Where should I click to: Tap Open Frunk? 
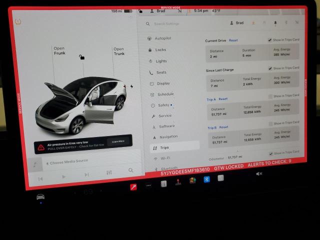tap(59, 51)
